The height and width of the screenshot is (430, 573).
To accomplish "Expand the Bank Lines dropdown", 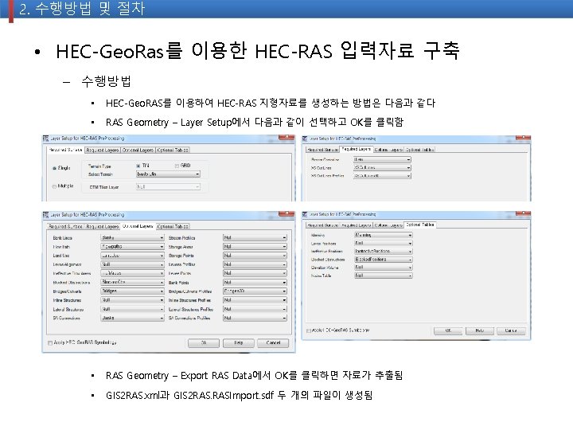I will (x=132, y=237).
